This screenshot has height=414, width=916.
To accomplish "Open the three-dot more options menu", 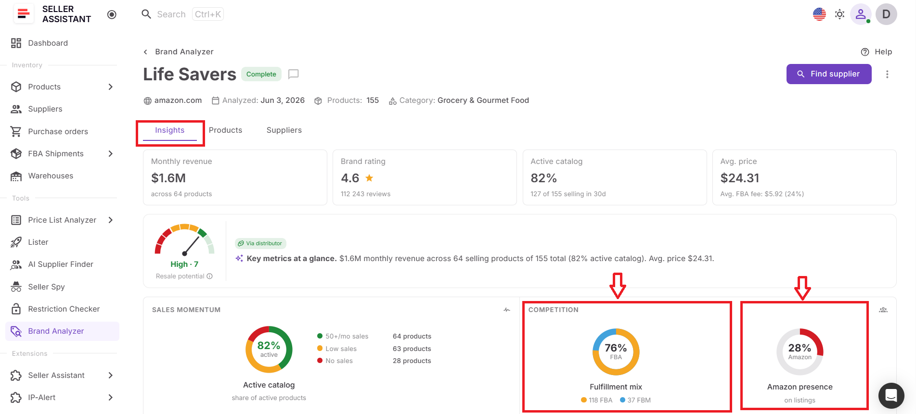I will (x=887, y=74).
